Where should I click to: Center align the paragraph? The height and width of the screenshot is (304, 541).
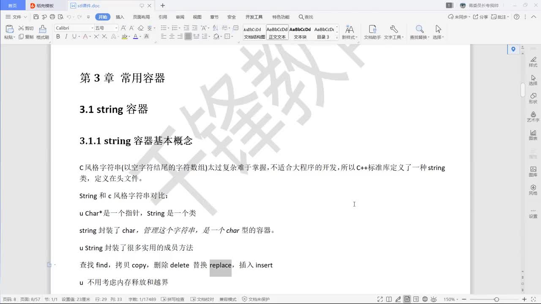[172, 37]
